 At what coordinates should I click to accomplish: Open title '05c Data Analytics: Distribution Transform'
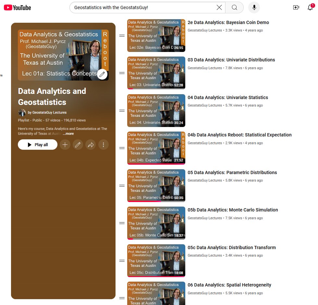point(232,248)
